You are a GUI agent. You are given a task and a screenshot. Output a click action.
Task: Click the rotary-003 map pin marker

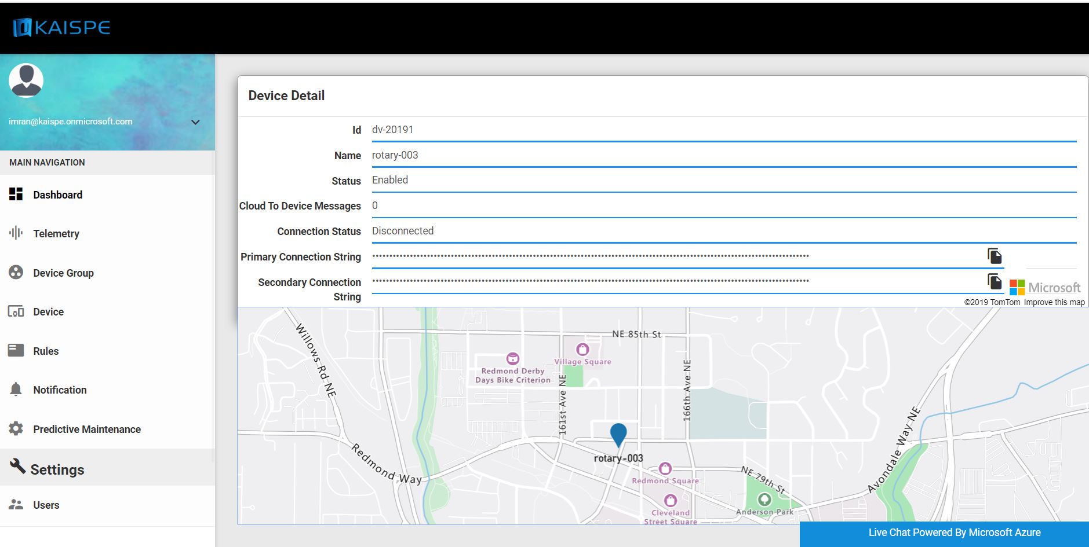pos(618,434)
